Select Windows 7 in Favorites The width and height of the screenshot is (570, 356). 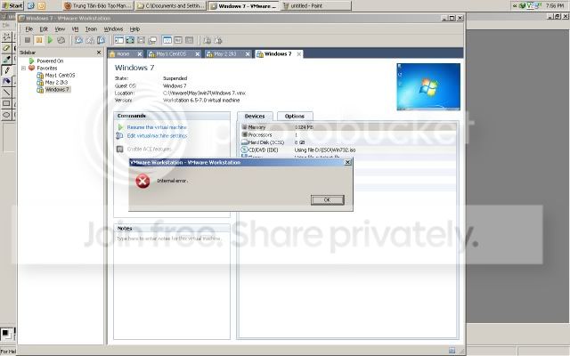click(x=57, y=90)
